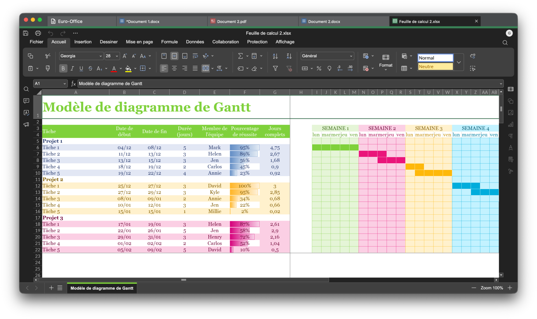Image resolution: width=537 pixels, height=319 pixels.
Task: Open the Find icon in left sidebar
Action: [x=26, y=89]
